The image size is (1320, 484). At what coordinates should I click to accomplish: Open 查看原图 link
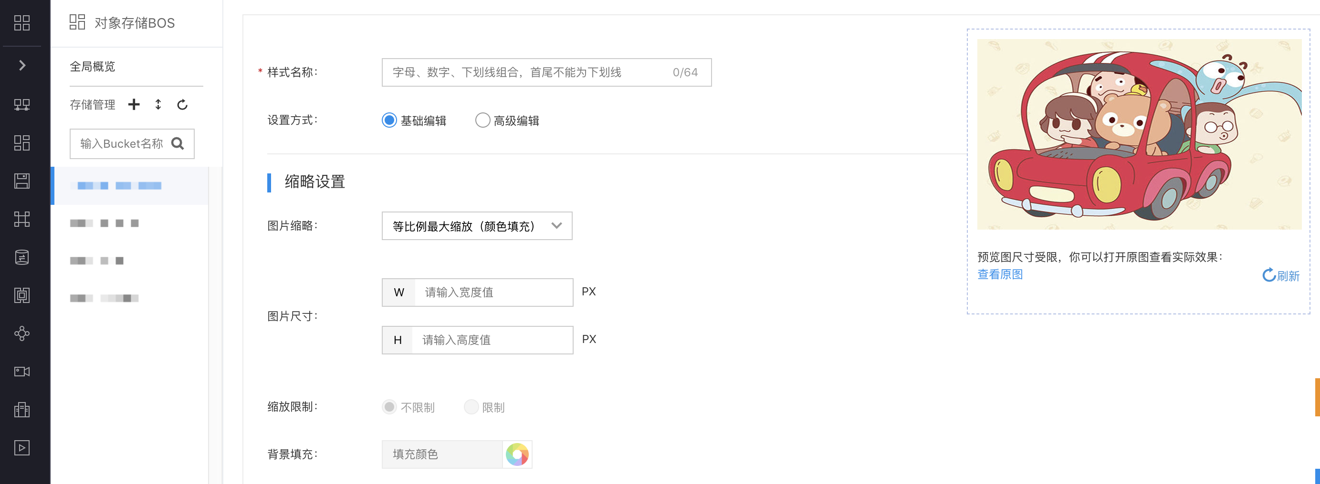pyautogui.click(x=1000, y=274)
